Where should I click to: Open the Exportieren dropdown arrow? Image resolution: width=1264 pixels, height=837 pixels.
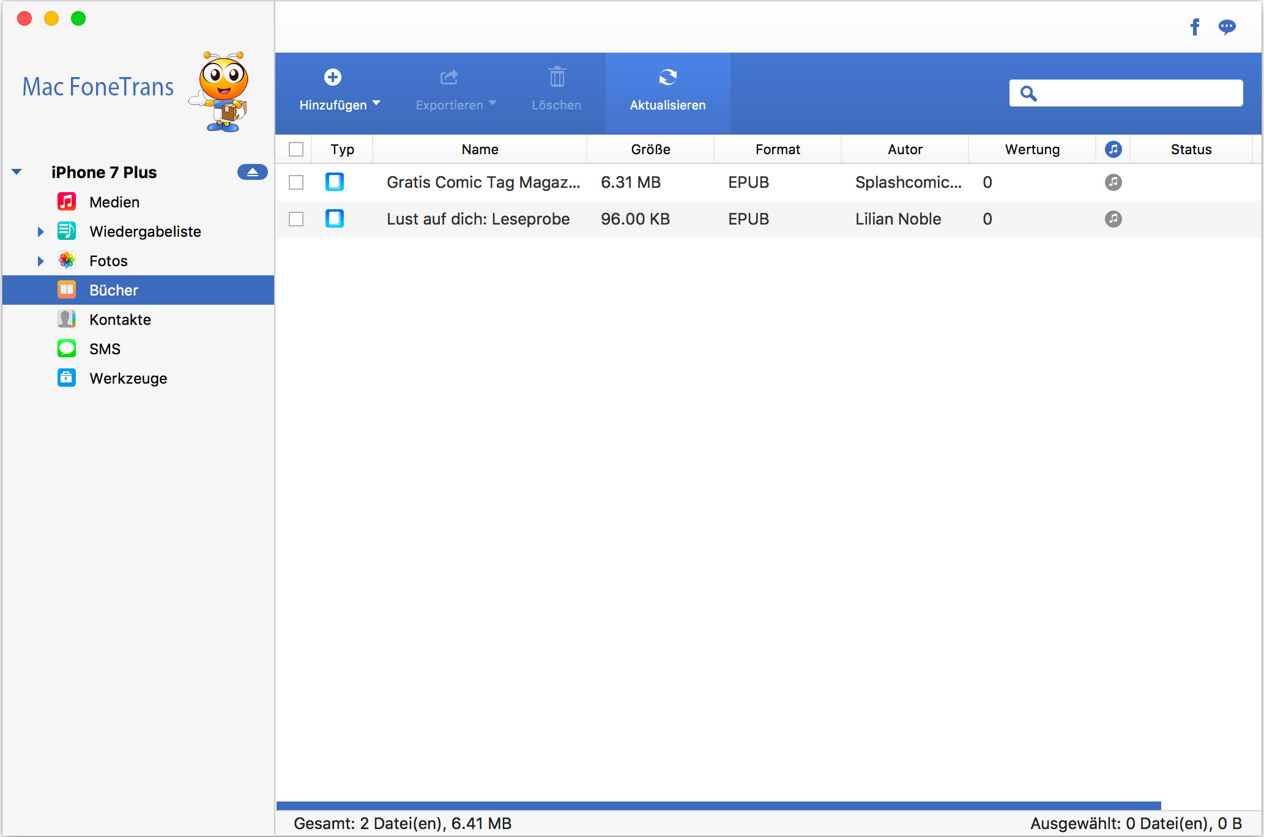tap(493, 103)
